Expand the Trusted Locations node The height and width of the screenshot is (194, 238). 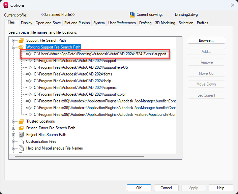[x=14, y=121]
